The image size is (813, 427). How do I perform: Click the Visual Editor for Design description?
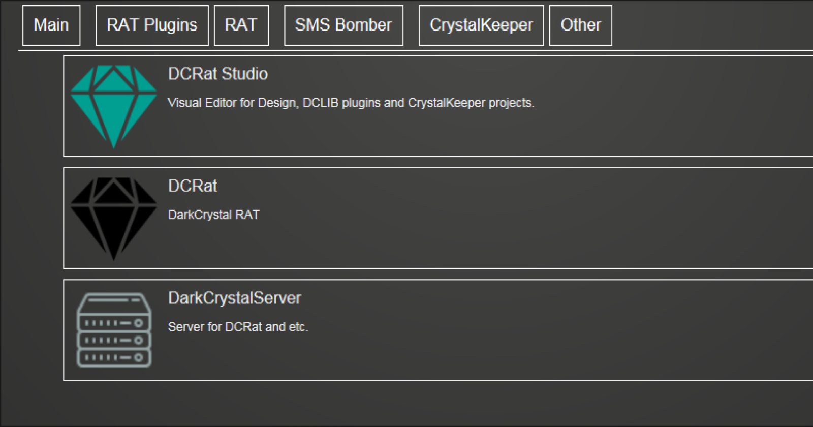(x=351, y=103)
